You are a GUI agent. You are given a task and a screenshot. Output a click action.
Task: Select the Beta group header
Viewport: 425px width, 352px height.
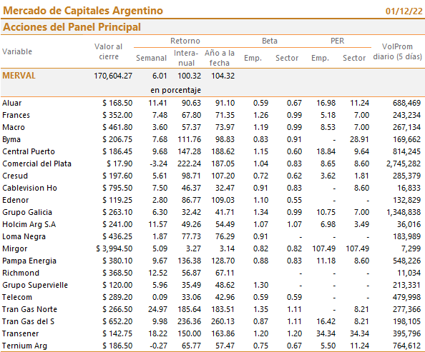(x=270, y=41)
